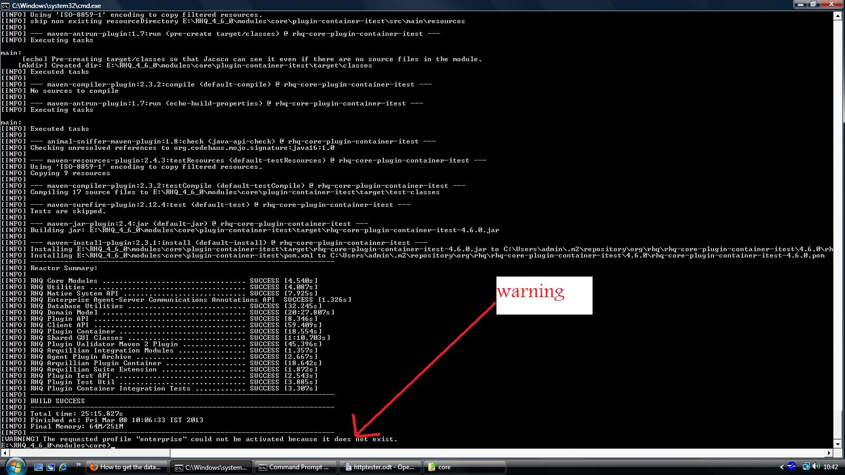The width and height of the screenshot is (845, 475).
Task: Click the 'RHQ Shared GUI Classes' row
Action: tap(165, 338)
